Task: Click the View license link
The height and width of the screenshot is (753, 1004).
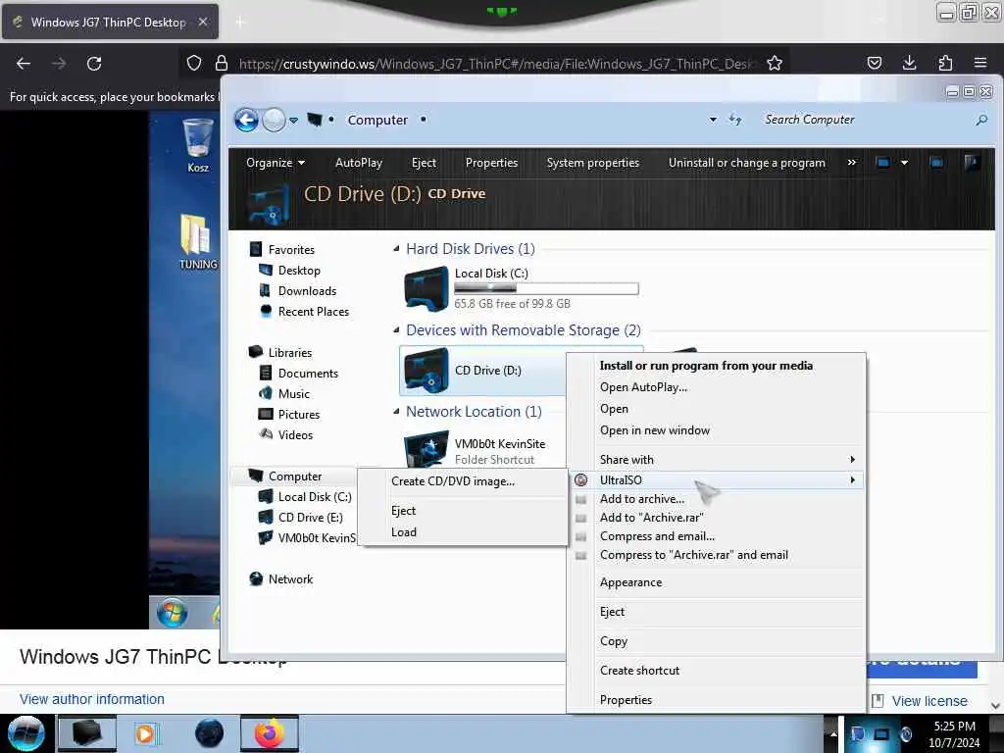Action: 929,701
